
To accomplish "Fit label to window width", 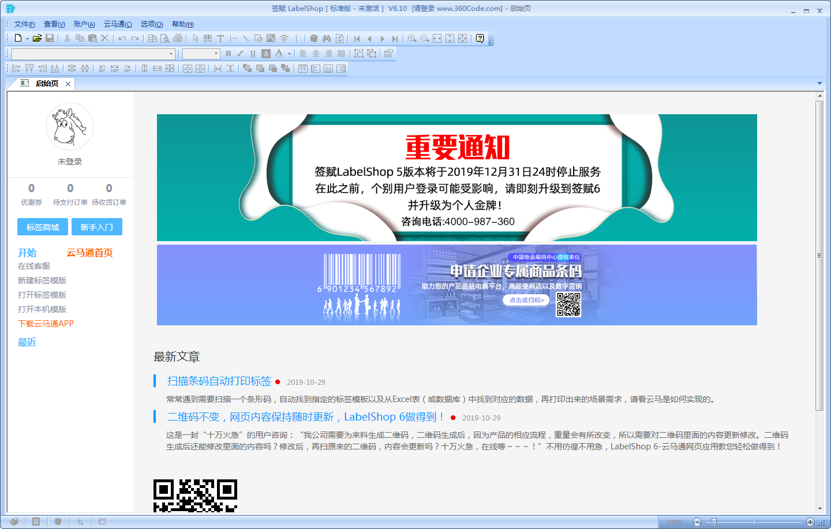I will pyautogui.click(x=437, y=39).
